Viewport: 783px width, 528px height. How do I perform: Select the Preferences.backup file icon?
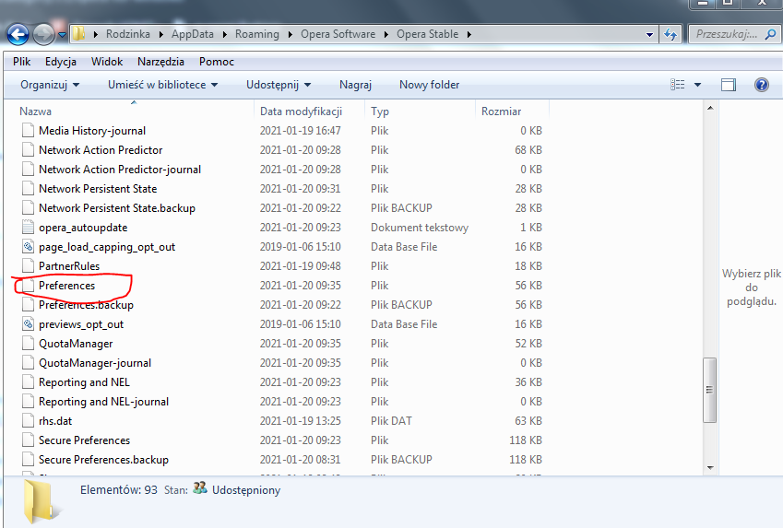pyautogui.click(x=28, y=304)
